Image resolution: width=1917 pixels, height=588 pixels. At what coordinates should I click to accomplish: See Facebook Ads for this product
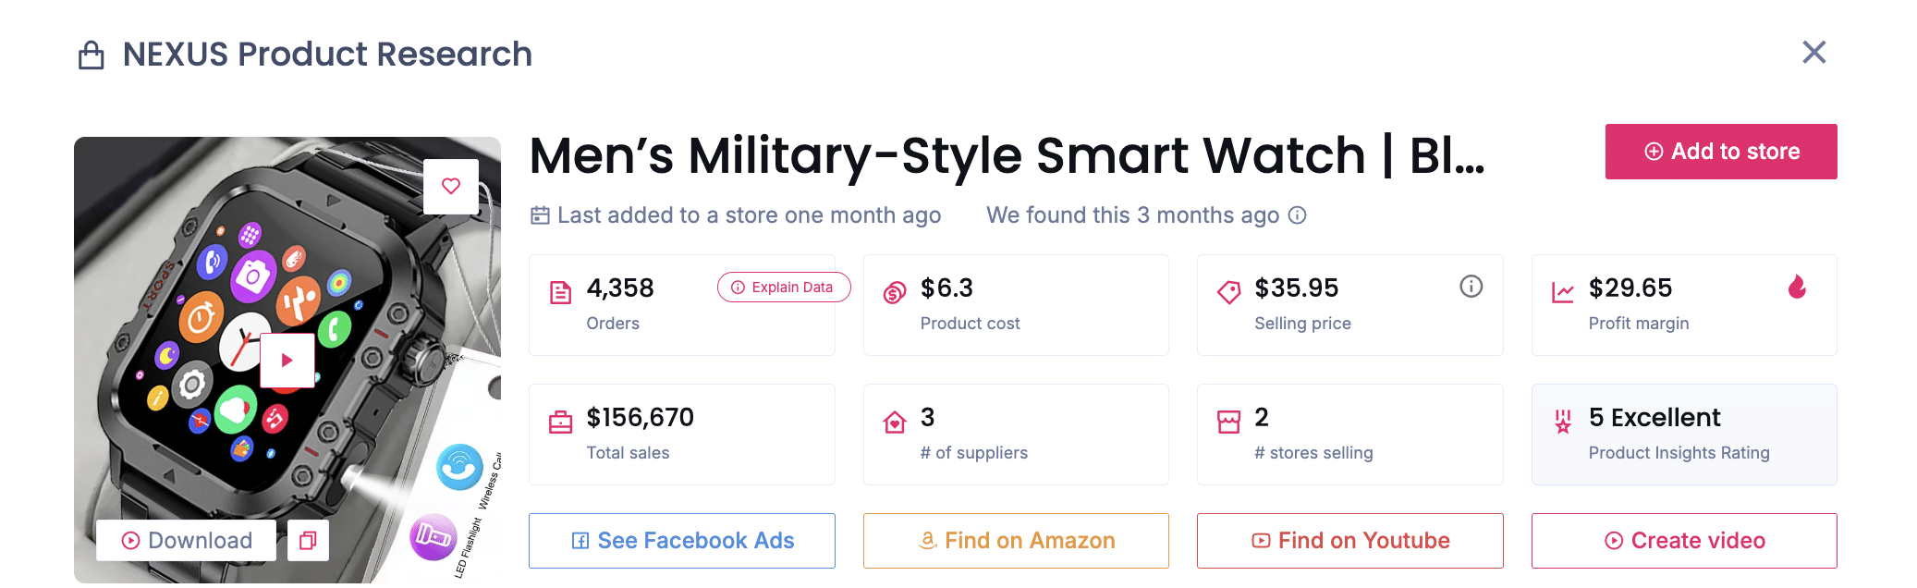tap(681, 540)
